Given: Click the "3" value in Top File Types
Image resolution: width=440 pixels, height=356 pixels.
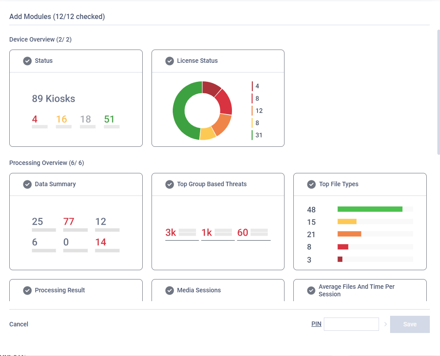Looking at the screenshot, I should pos(309,260).
